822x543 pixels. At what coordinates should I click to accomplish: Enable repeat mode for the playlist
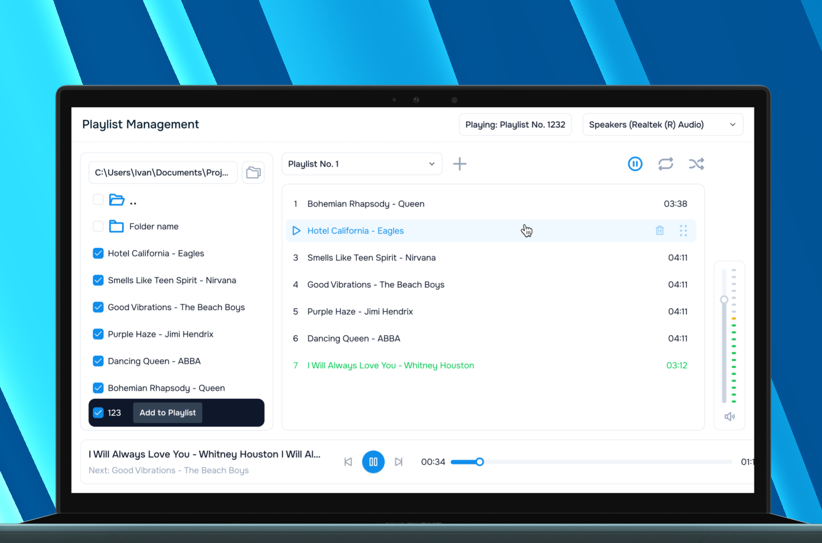[666, 163]
